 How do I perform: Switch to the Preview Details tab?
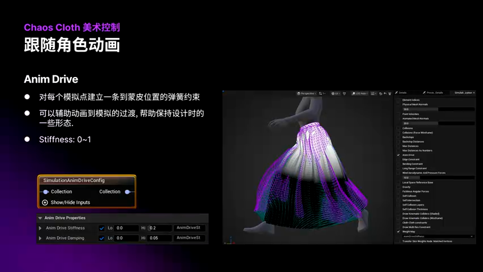434,93
